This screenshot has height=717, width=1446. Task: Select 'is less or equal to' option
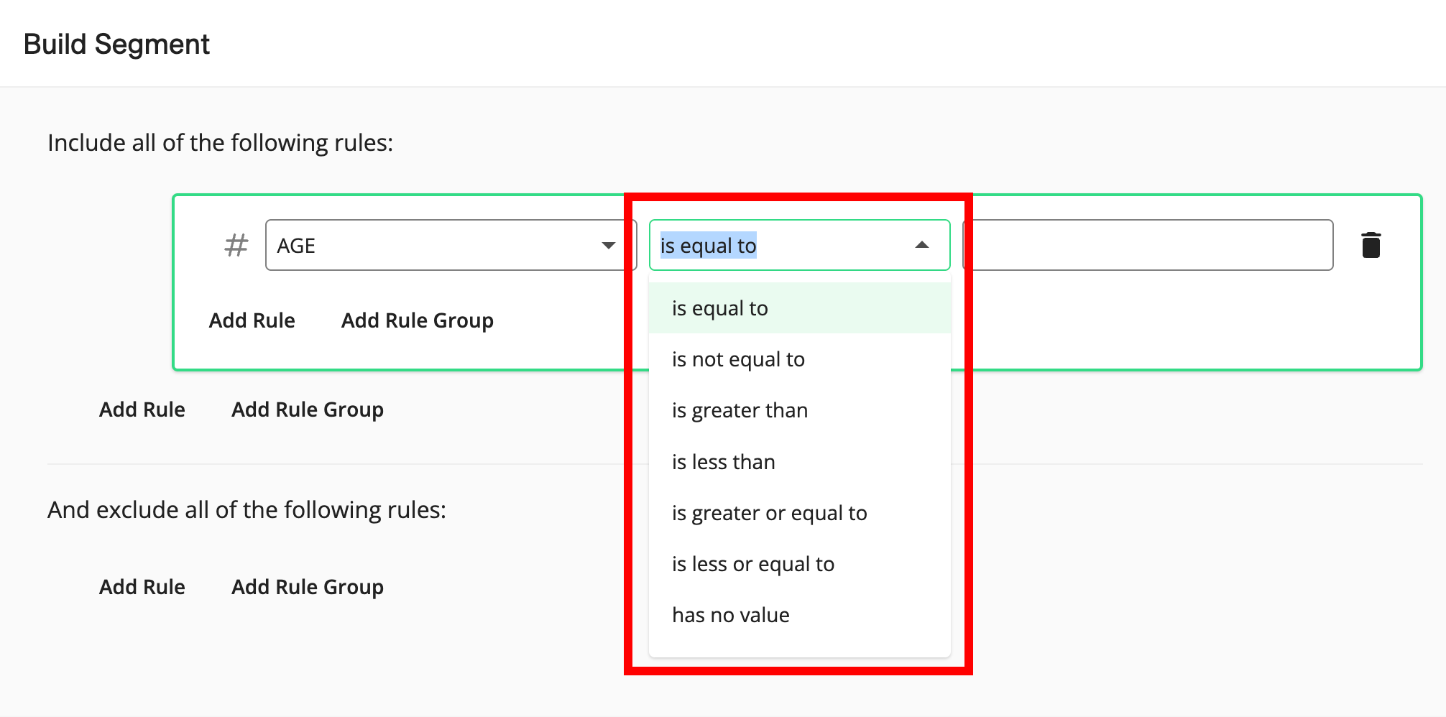click(x=752, y=564)
